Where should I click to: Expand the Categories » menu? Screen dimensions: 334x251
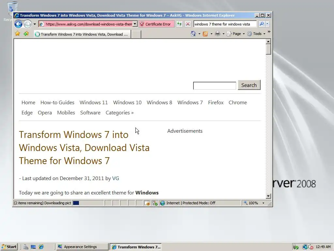click(x=119, y=113)
